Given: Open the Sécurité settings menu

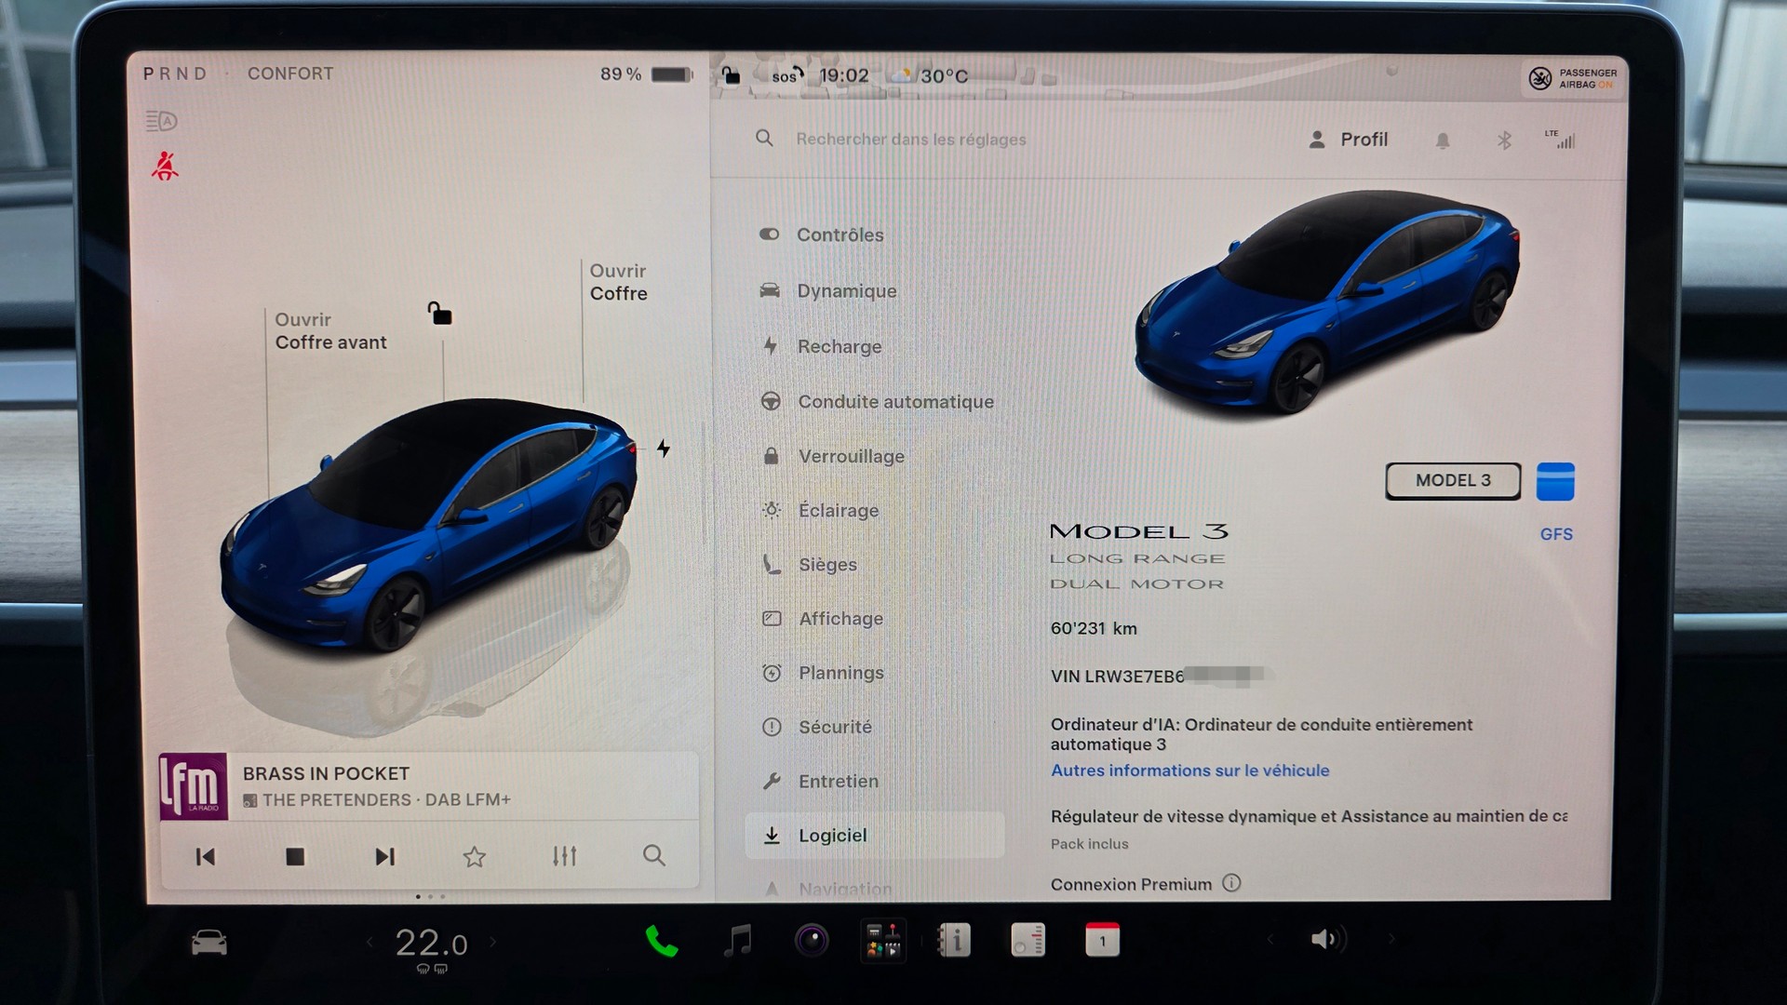Looking at the screenshot, I should click(x=816, y=727).
